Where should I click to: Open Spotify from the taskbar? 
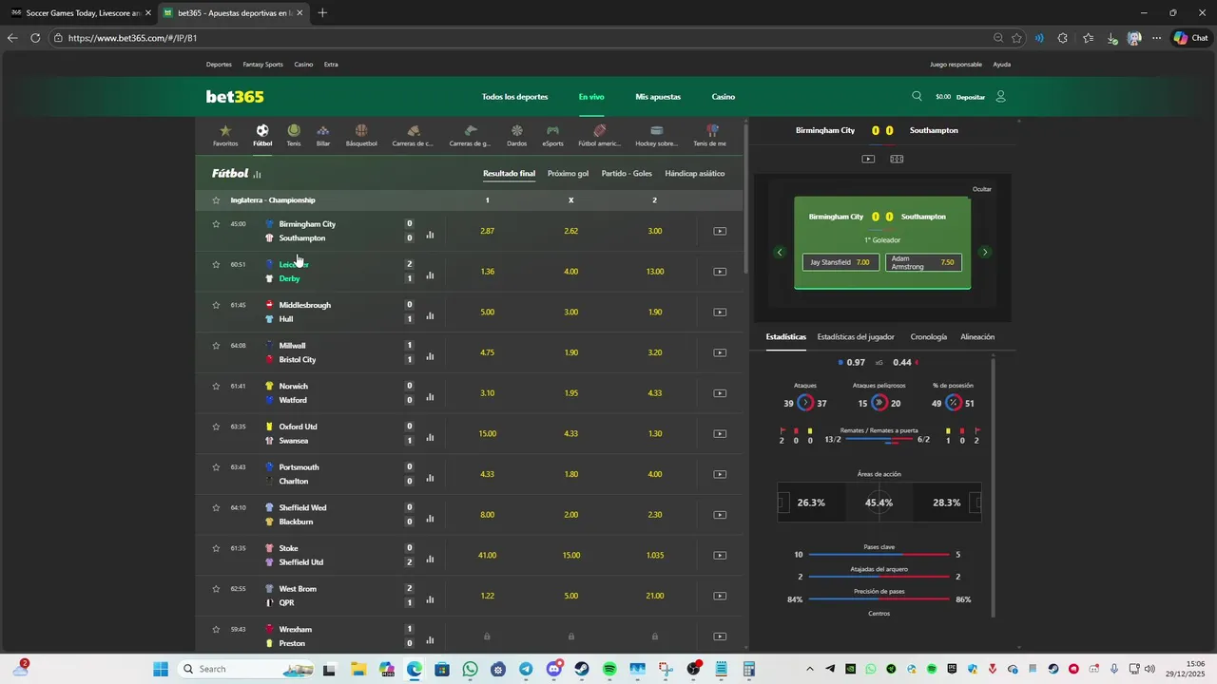(609, 669)
